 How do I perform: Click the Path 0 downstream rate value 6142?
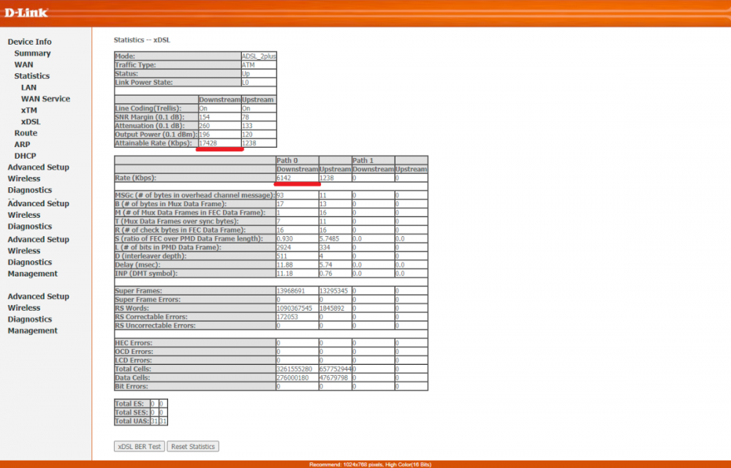pos(284,178)
